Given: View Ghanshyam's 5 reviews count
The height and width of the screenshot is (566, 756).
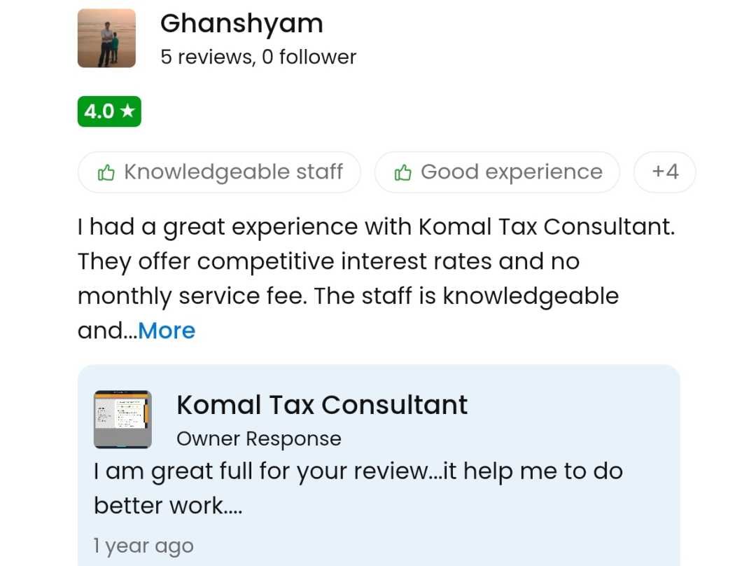Looking at the screenshot, I should pyautogui.click(x=207, y=57).
